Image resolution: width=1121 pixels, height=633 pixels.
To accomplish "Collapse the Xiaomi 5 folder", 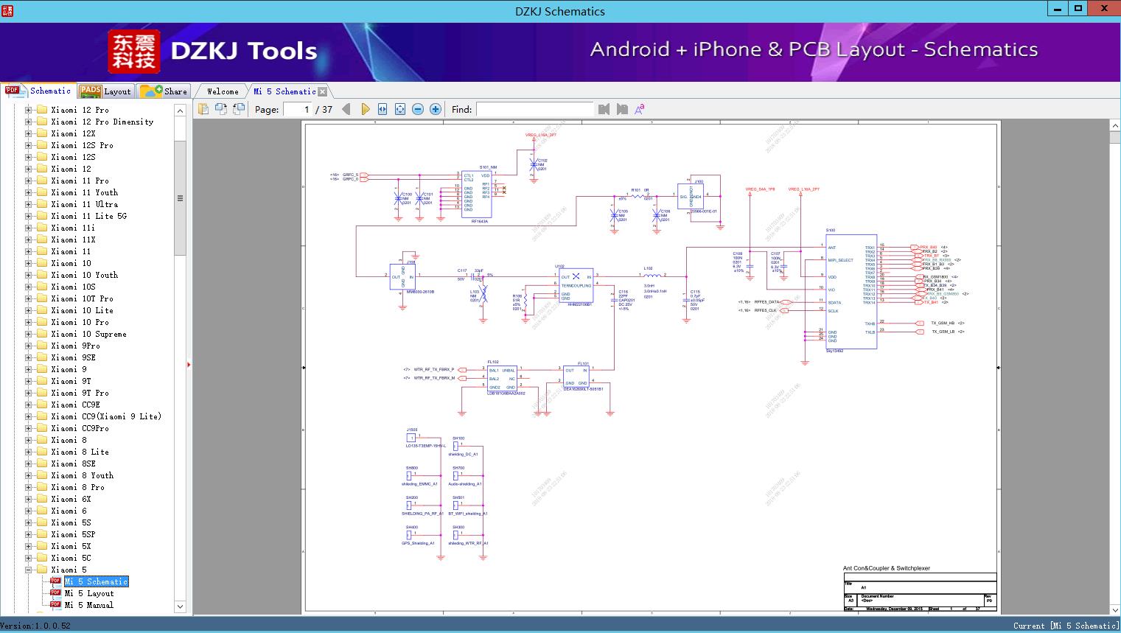I will pos(29,570).
